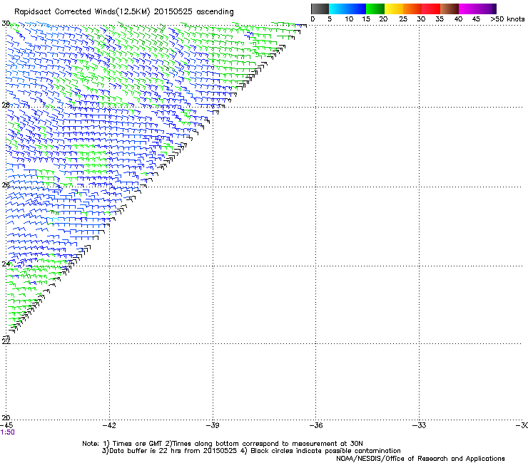
Task: Click the legend tick label 25
Action: [403, 19]
